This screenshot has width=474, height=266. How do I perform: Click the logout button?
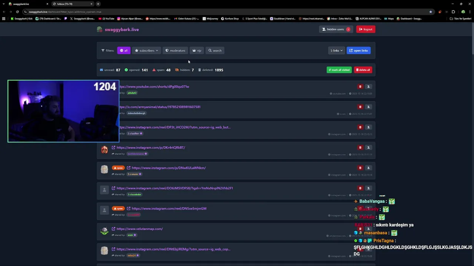pos(366,29)
